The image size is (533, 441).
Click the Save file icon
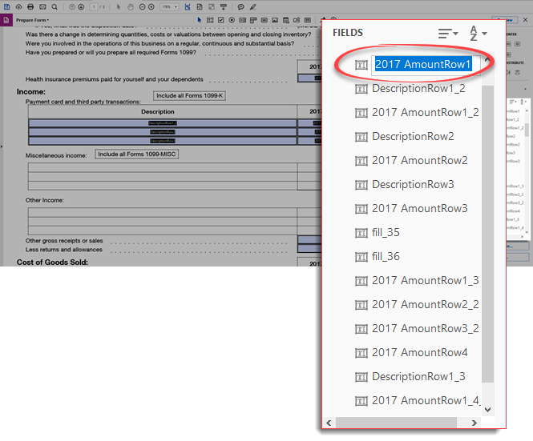tap(6, 6)
